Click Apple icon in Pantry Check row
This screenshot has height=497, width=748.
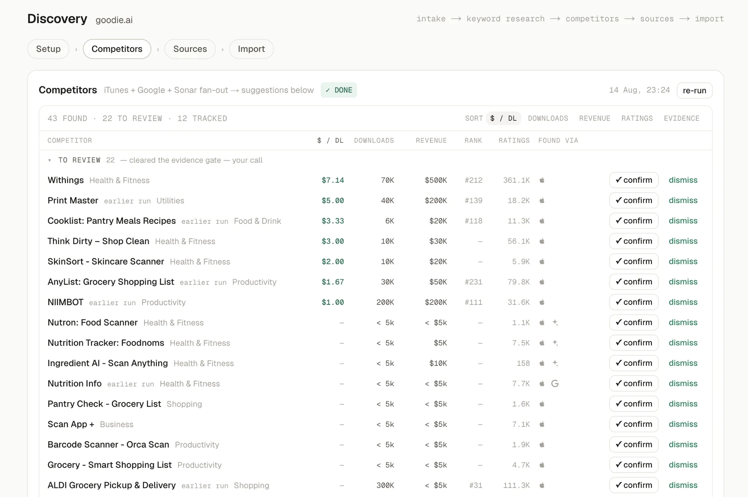(x=542, y=404)
